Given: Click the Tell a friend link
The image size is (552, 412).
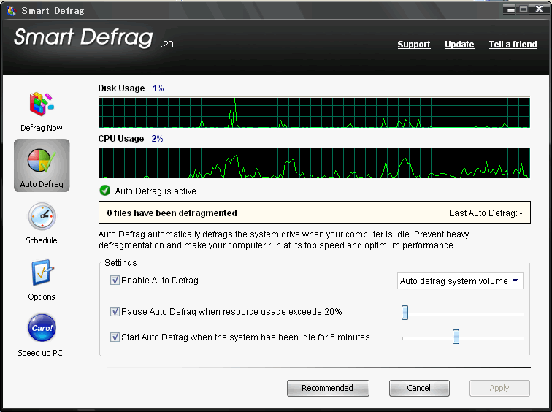Looking at the screenshot, I should click(x=513, y=45).
